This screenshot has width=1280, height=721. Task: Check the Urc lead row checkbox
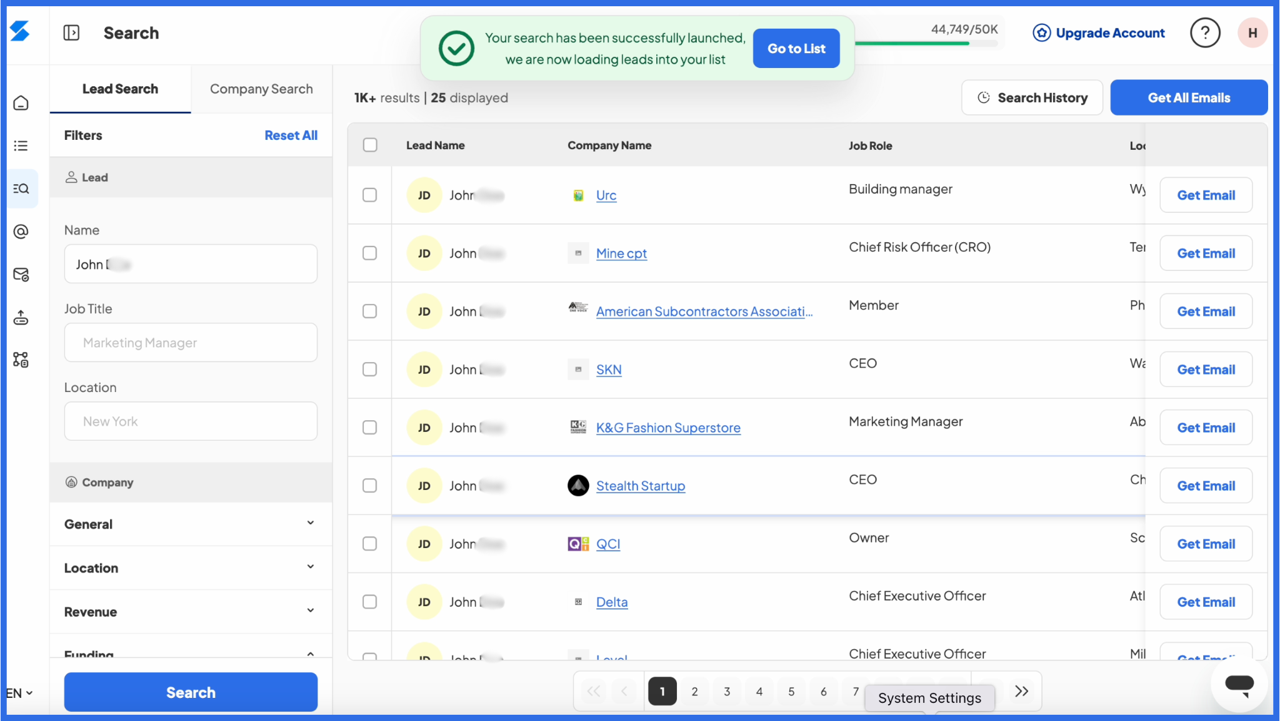pyautogui.click(x=370, y=195)
